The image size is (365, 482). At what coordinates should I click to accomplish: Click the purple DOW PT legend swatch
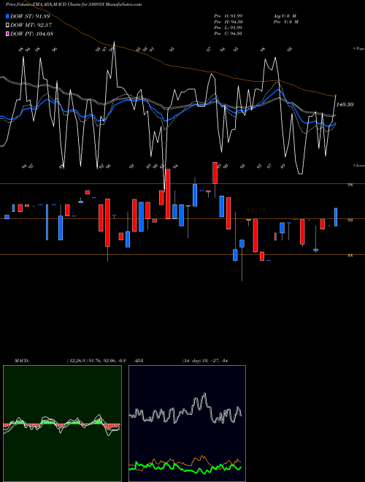(x=7, y=34)
